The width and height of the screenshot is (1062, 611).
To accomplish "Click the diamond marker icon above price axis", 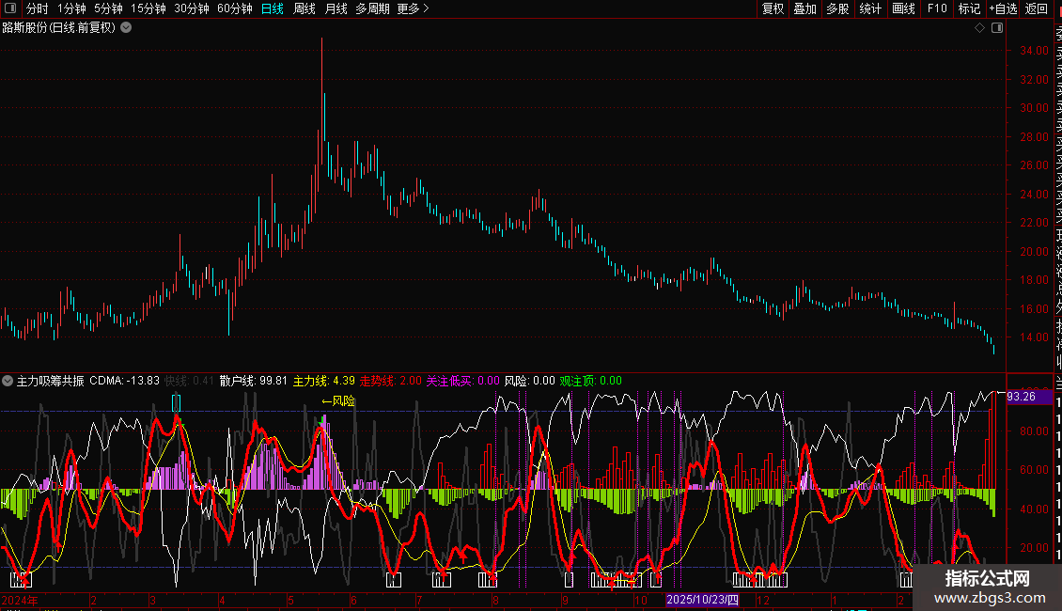I will [979, 28].
